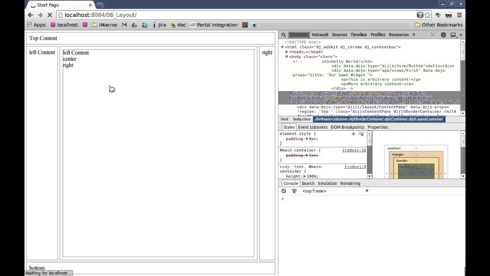The image size is (490, 276).
Task: Expand height 100% value triangle
Action: click(x=305, y=176)
